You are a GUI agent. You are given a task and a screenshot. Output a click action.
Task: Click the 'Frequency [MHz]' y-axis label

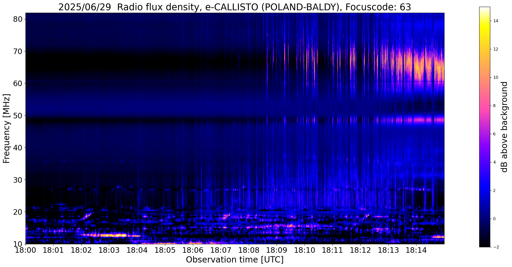click(x=7, y=129)
